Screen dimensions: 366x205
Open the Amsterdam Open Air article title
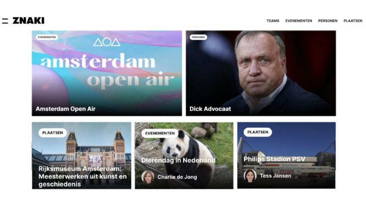pos(65,109)
